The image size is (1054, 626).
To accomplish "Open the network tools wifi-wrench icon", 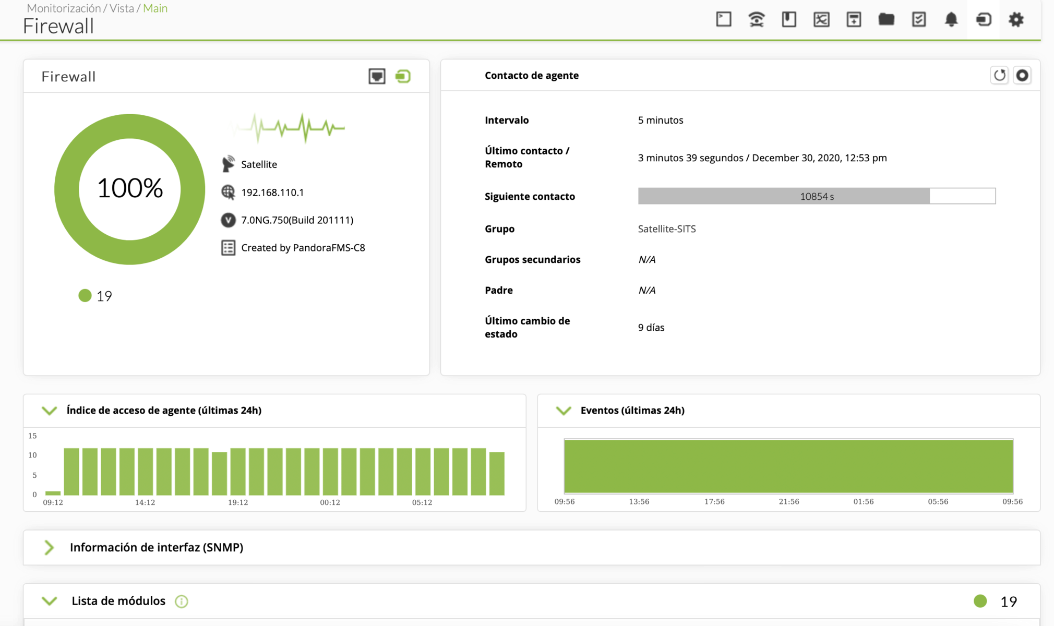I will pos(756,19).
